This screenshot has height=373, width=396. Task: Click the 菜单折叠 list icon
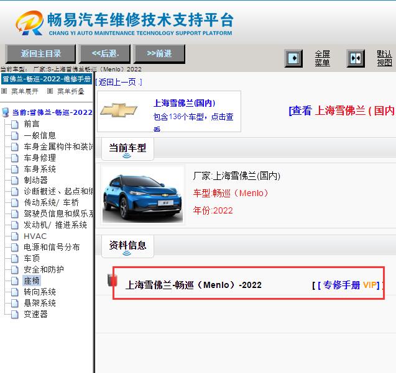pyautogui.click(x=50, y=91)
